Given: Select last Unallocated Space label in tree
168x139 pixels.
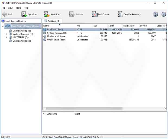Looking at the screenshot, I should point(22,41).
